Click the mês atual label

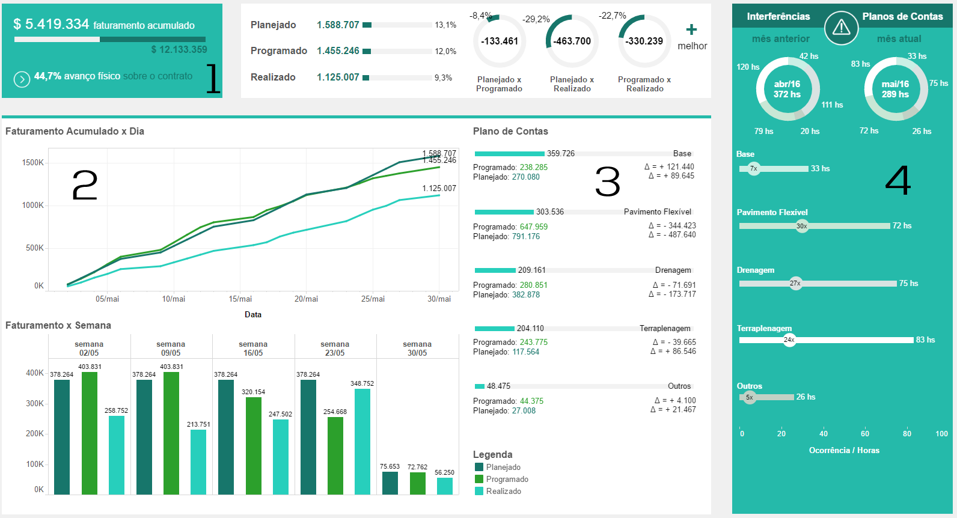(x=899, y=39)
